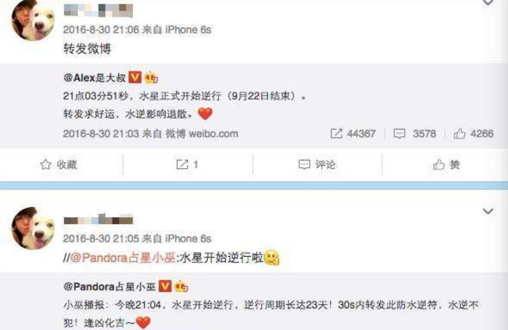Click the star icon to favorite the post
Image resolution: width=508 pixels, height=330 pixels.
tap(46, 164)
